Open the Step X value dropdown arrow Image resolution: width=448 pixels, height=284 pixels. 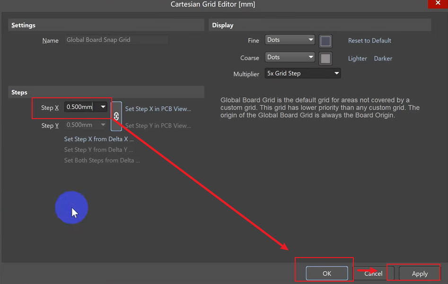[x=103, y=107]
